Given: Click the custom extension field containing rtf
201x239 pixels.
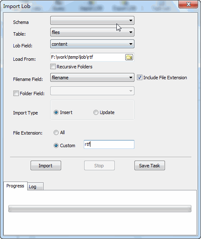Looking at the screenshot, I should [109, 144].
